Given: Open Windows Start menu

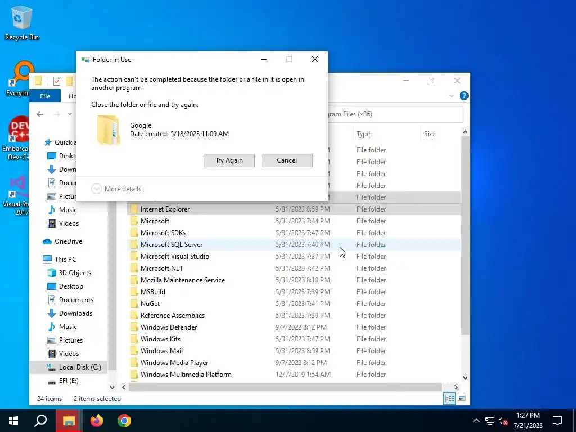Looking at the screenshot, I should pos(13,421).
